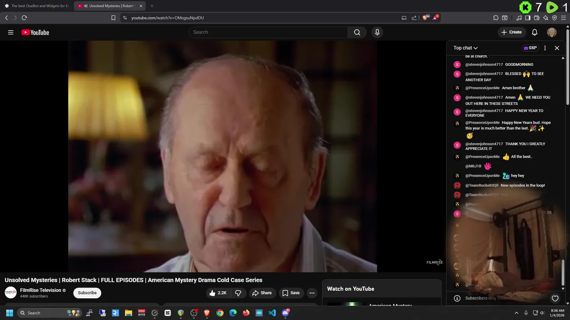
Task: Open the YouTube guide hamburger menu
Action: tap(11, 32)
